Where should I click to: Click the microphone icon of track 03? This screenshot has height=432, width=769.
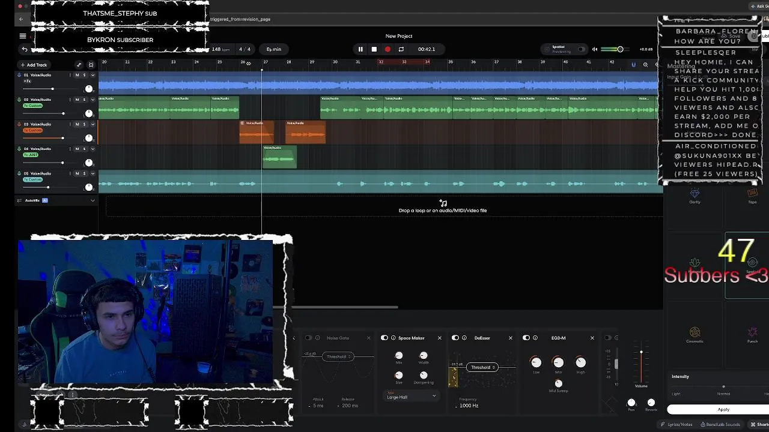19,124
